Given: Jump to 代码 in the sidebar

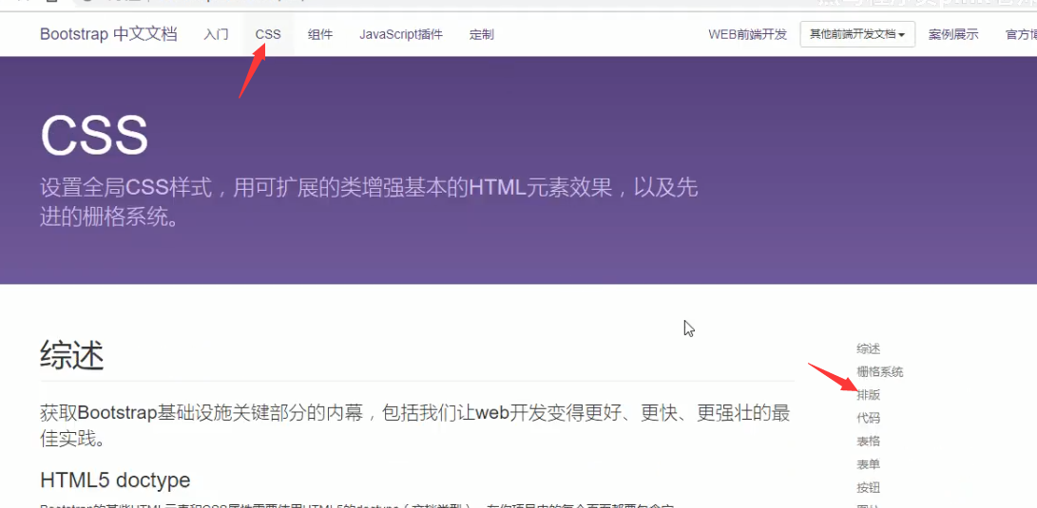Looking at the screenshot, I should pyautogui.click(x=869, y=418).
